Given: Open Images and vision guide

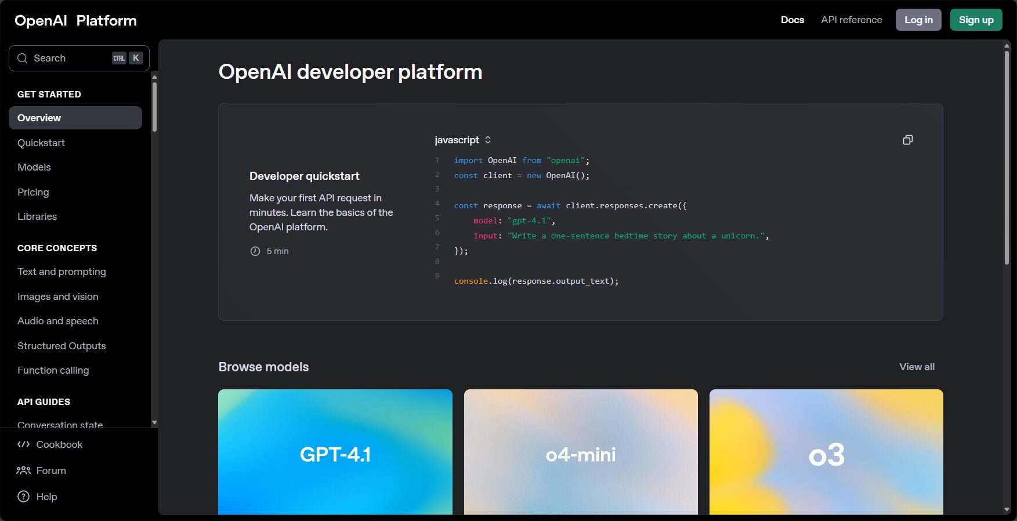Looking at the screenshot, I should 58,296.
